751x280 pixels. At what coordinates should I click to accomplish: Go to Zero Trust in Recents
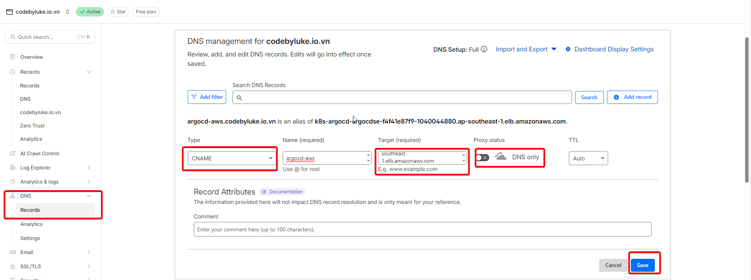(x=32, y=125)
